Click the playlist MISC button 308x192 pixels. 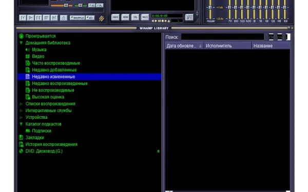pos(145,17)
